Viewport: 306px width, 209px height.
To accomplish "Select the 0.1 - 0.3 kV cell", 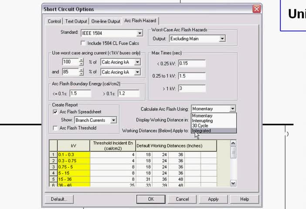I will pyautogui.click(x=74, y=155).
